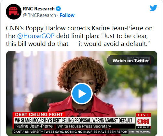Click the Watch on Twitter button
This screenshot has height=136, width=163.
pyautogui.click(x=131, y=60)
